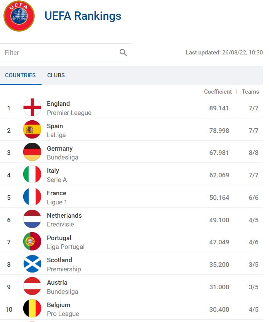This screenshot has width=269, height=322.
Task: Click the search magnifier icon
Action: tap(123, 53)
